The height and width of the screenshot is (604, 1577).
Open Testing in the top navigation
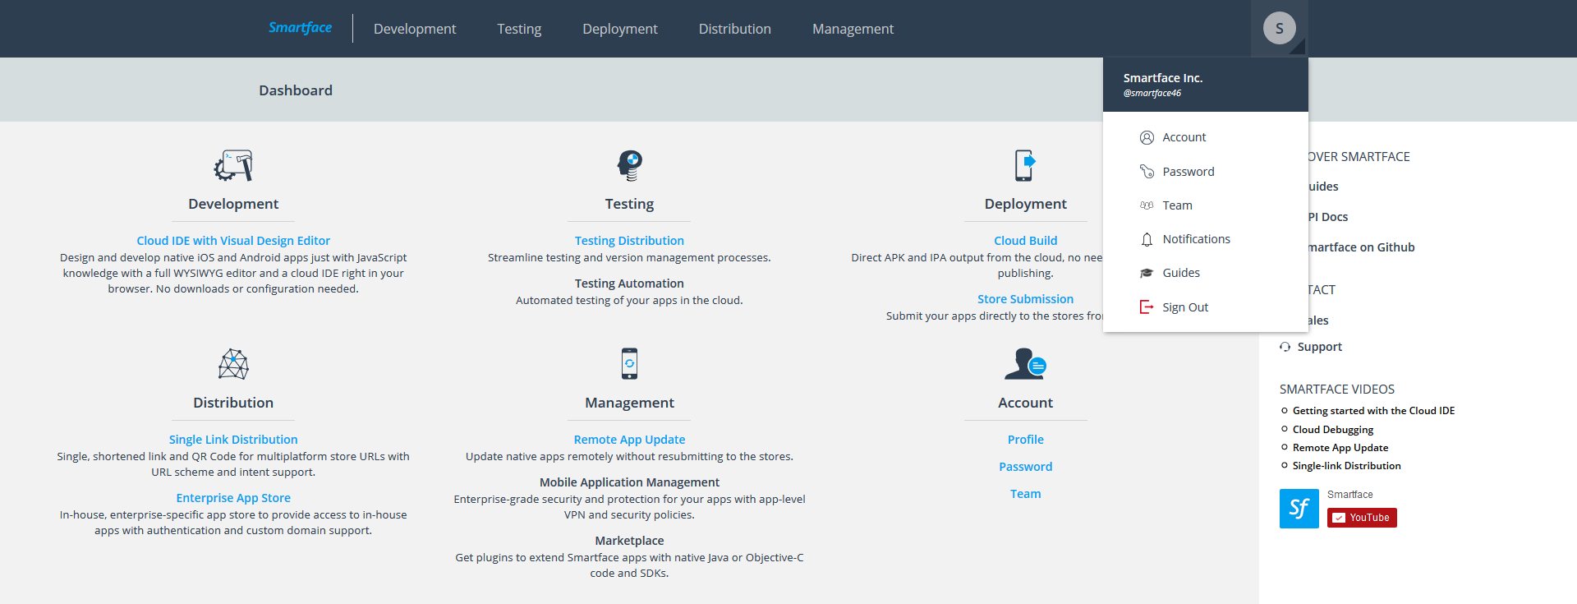point(519,29)
